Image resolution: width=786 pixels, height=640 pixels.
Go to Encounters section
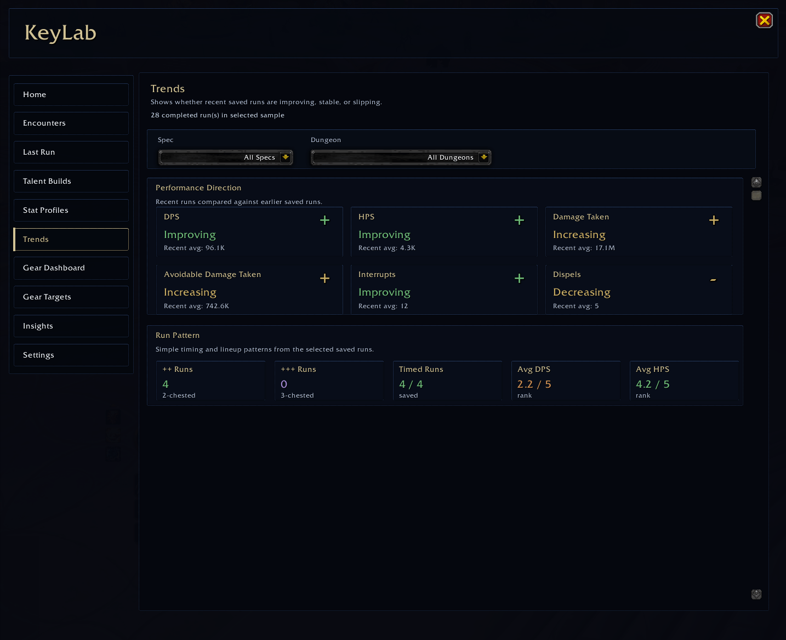coord(71,123)
